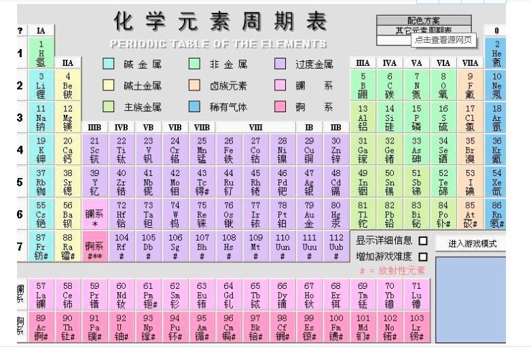Viewport: 531px width, 348px height.
Task: Click 碱土金属 yellow legend swatch
Action: pos(109,85)
